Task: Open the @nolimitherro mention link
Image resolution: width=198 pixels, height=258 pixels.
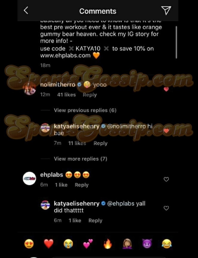Action: coord(126,126)
